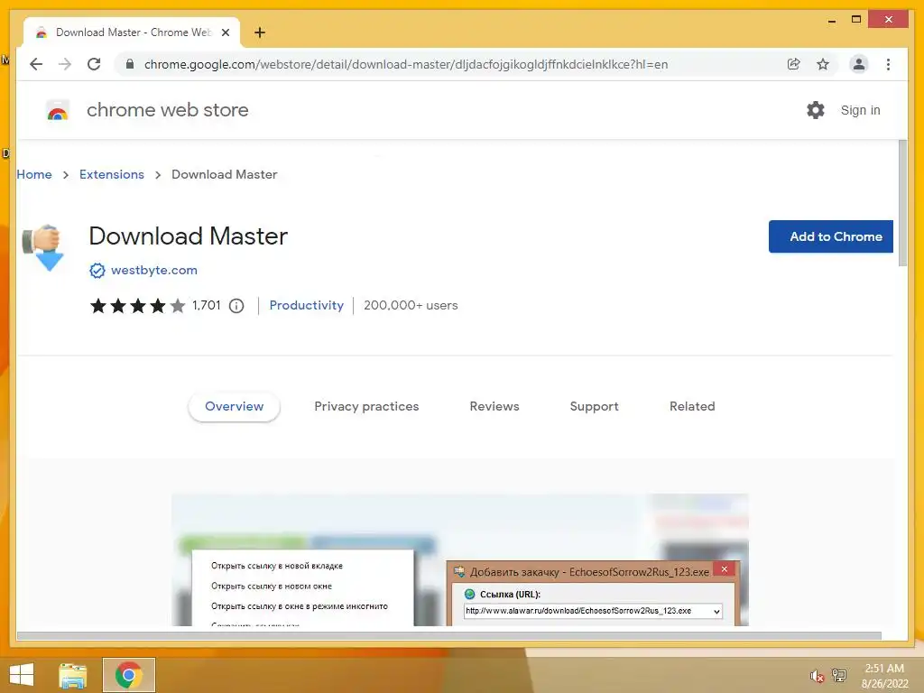924x693 pixels.
Task: Open the Related tab
Action: click(692, 407)
